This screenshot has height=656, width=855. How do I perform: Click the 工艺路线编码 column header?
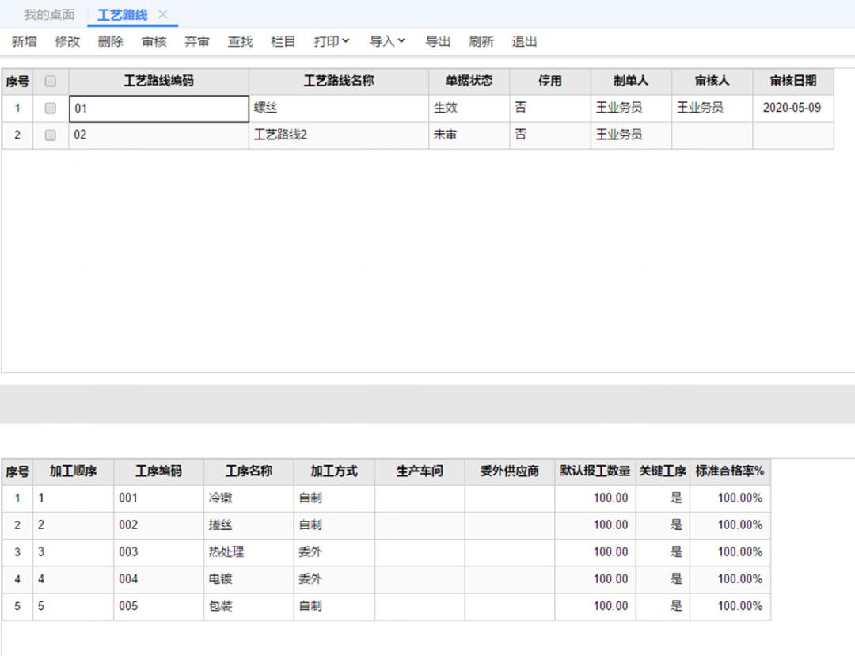[158, 82]
